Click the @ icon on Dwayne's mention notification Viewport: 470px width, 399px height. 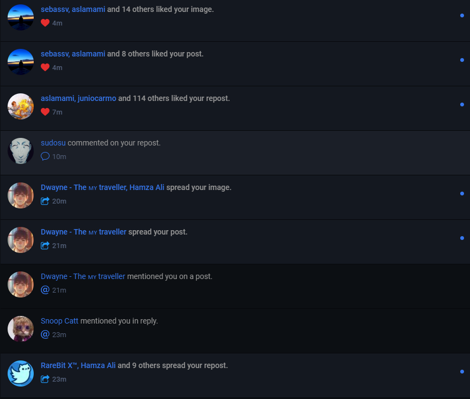[x=45, y=289]
